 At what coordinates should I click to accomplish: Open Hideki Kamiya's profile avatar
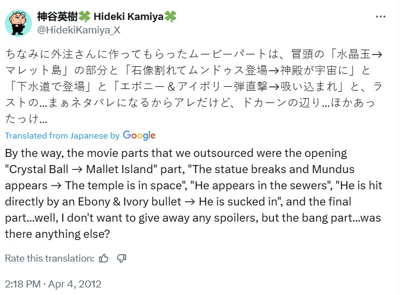[x=17, y=23]
